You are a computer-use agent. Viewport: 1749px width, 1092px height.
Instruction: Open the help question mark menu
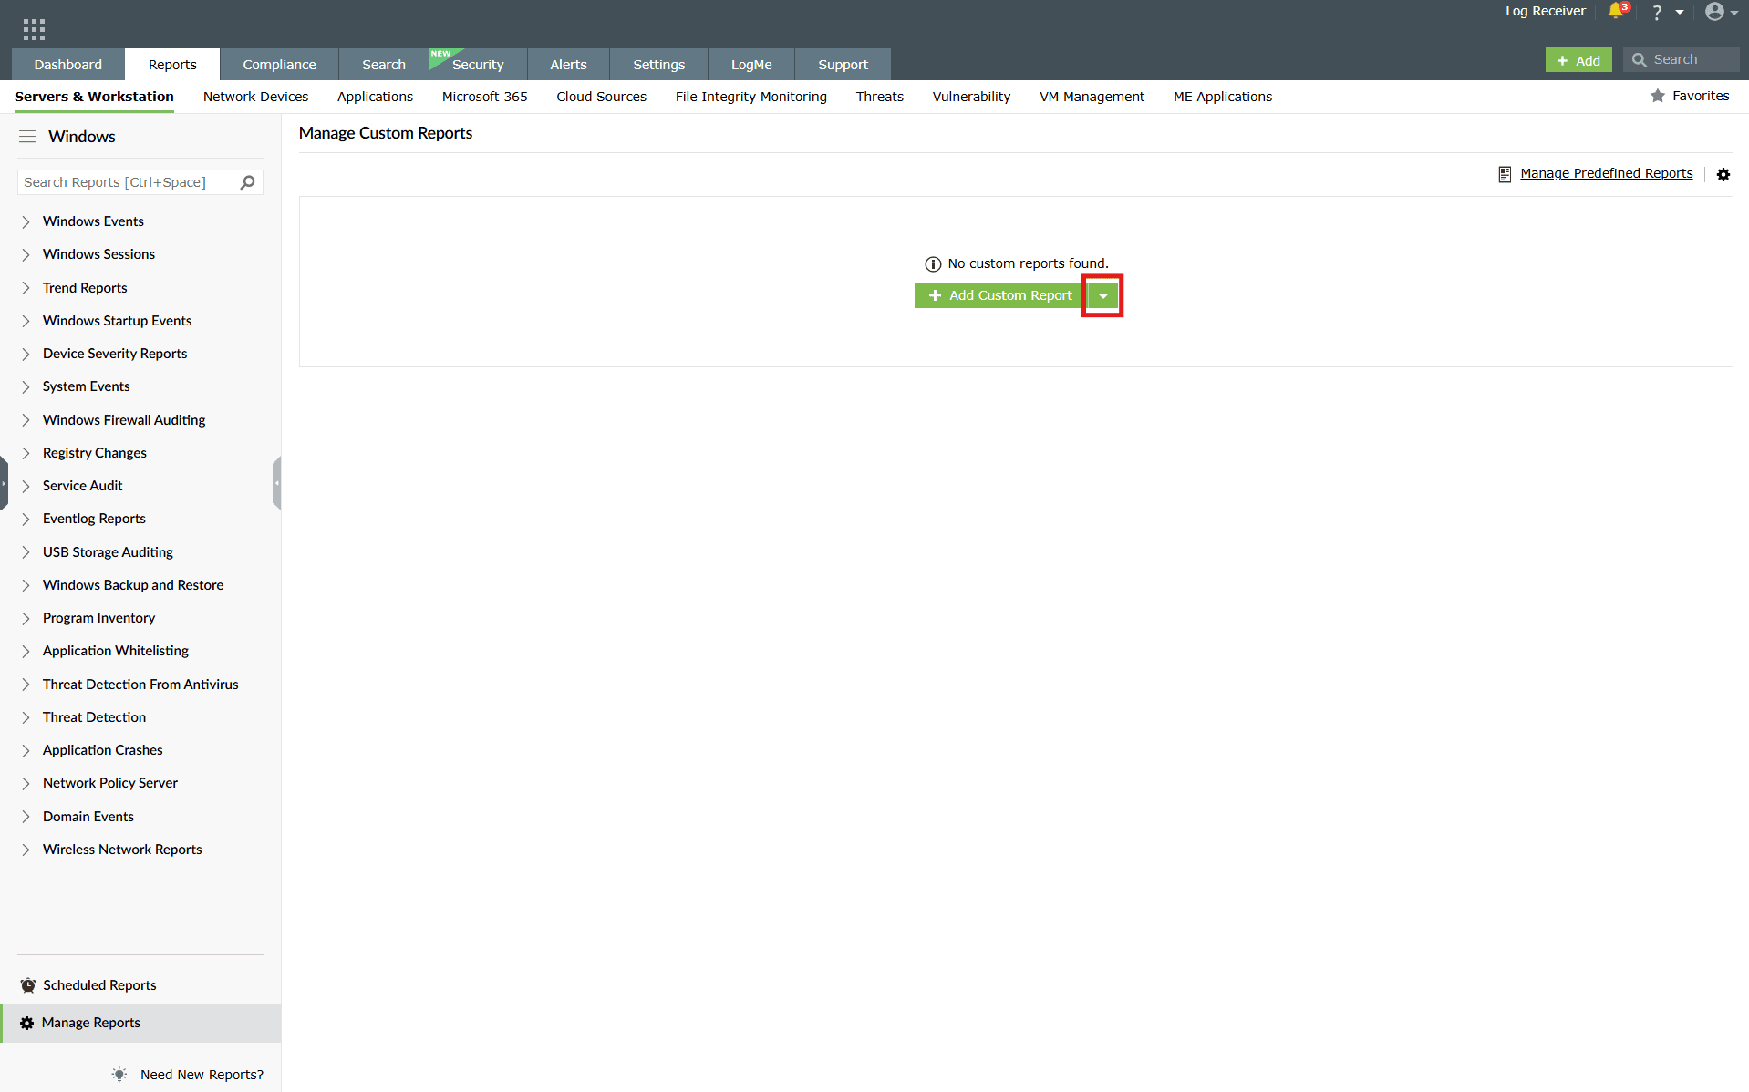point(1655,12)
